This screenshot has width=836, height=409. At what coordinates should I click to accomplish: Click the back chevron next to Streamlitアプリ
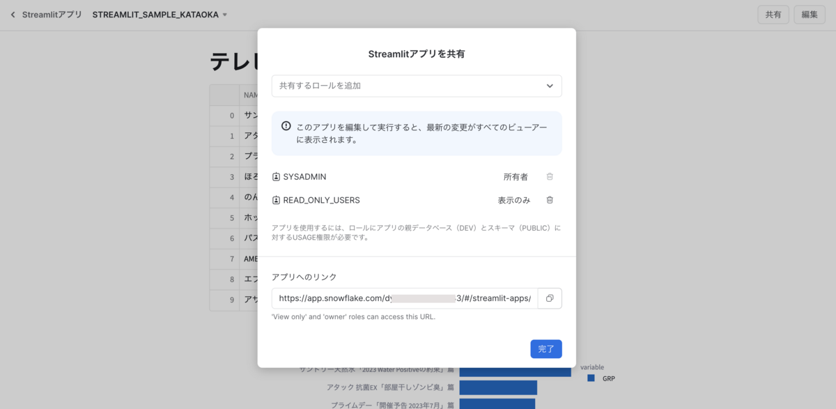coord(12,14)
